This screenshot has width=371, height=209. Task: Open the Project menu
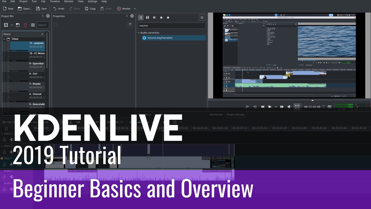(23, 1)
